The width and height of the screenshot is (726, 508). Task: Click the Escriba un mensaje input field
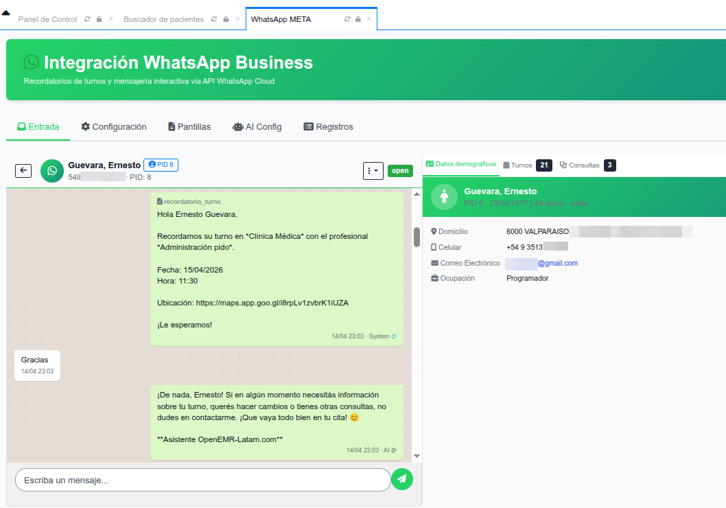203,480
